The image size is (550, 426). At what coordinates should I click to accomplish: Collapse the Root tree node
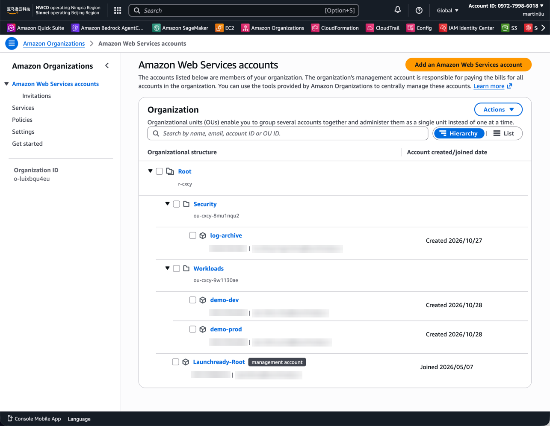pos(151,171)
